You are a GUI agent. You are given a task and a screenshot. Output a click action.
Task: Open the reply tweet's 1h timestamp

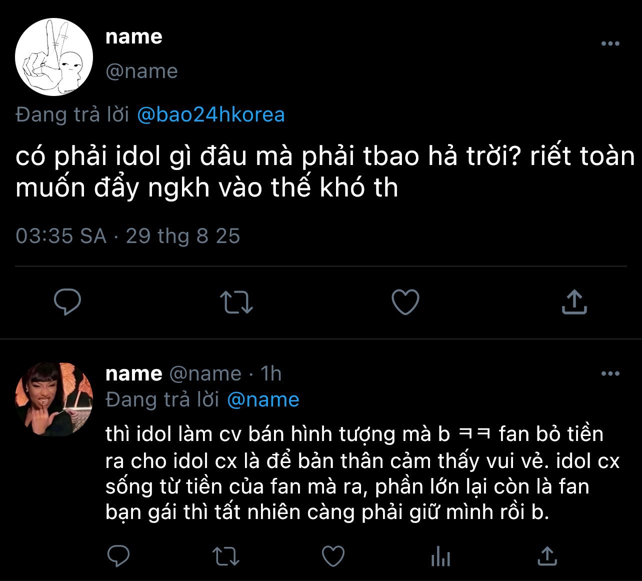point(271,373)
